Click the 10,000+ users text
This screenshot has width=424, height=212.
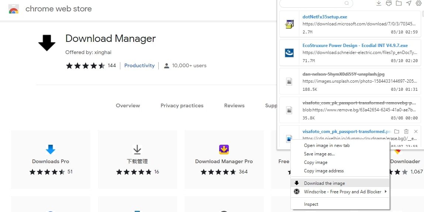coord(189,65)
